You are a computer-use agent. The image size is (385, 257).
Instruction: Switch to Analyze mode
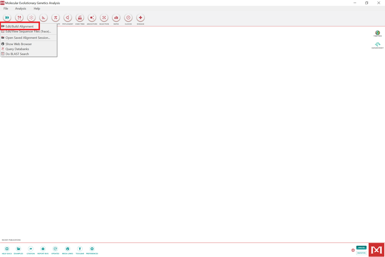click(361, 248)
